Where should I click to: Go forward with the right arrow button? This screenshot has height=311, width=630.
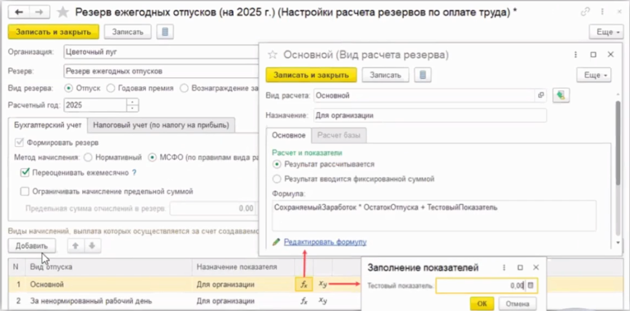tap(39, 12)
